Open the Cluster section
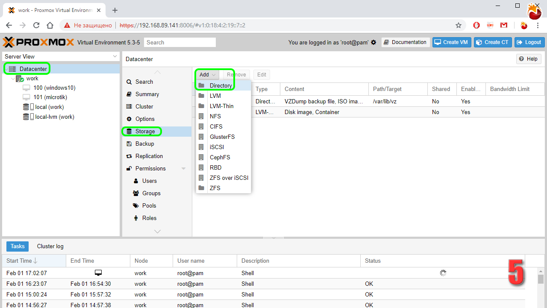Screen dimensions: 547x308 (x=157, y=106)
